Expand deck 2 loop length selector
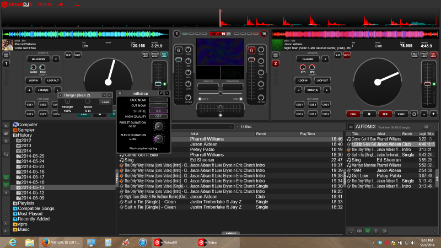This screenshot has width=441, height=248. click(313, 90)
